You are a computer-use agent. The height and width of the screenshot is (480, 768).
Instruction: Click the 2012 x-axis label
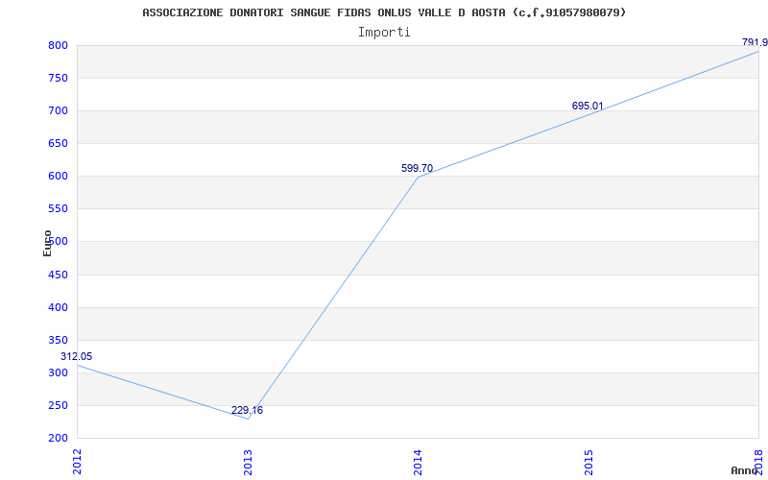click(77, 462)
